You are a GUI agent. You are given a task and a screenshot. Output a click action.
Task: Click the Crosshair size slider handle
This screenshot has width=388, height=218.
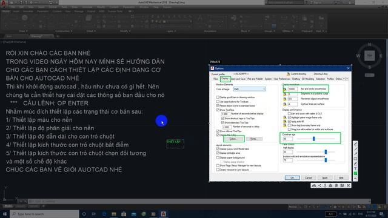pyautogui.click(x=314, y=139)
